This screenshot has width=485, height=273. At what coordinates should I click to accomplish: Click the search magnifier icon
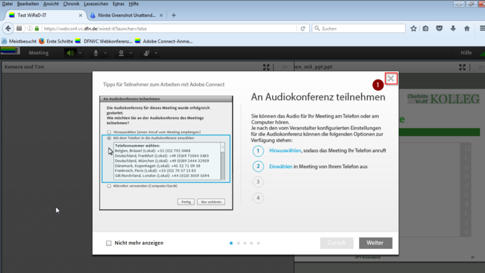click(317, 28)
